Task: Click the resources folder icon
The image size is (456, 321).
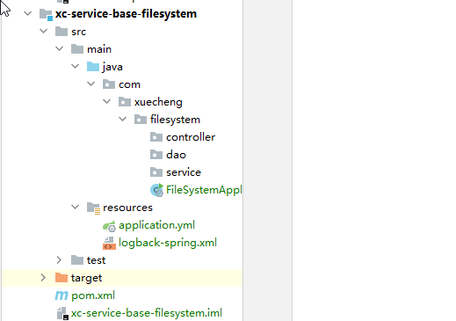Action: pos(94,208)
